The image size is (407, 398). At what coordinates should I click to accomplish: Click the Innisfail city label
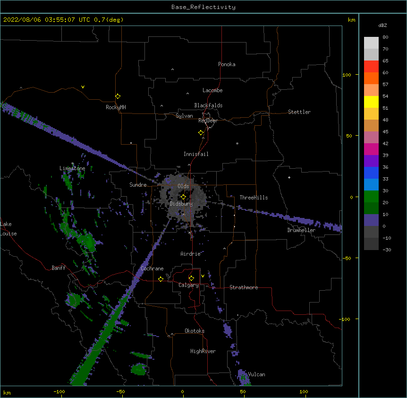pyautogui.click(x=196, y=154)
